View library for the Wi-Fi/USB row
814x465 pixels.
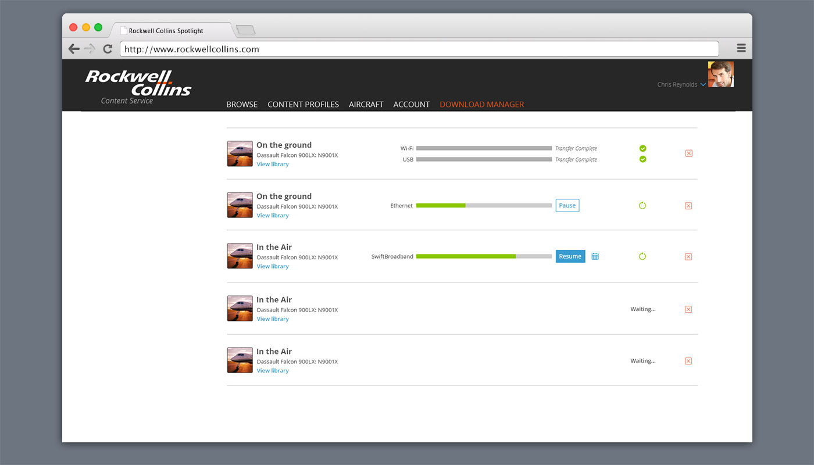(273, 164)
